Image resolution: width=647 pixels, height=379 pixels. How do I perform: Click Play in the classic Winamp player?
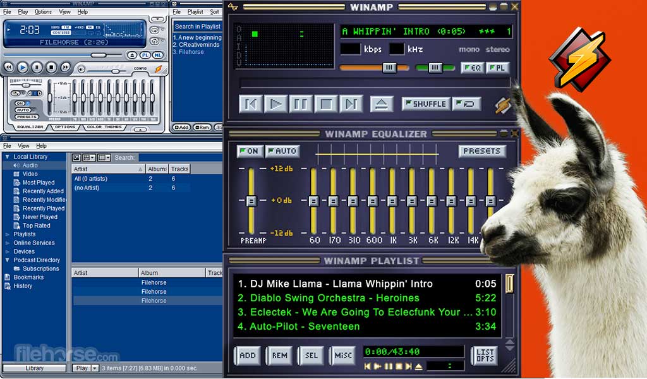coord(275,104)
